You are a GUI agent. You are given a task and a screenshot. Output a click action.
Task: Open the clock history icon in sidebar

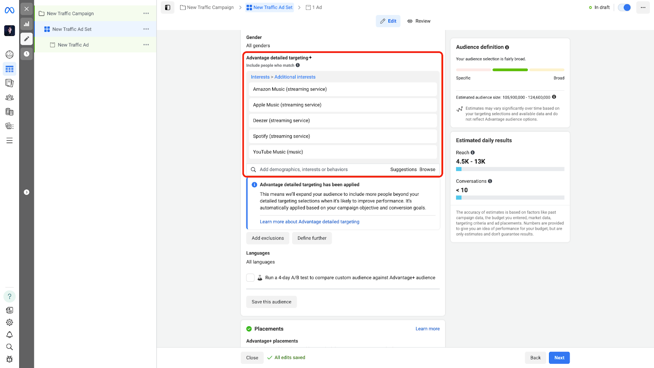[27, 54]
